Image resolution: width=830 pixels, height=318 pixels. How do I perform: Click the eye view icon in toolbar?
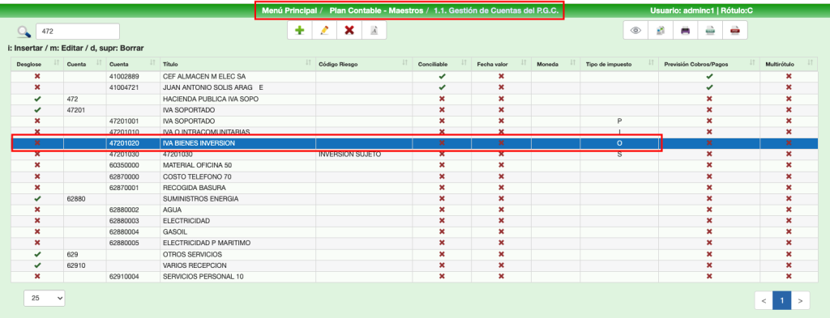click(x=635, y=31)
